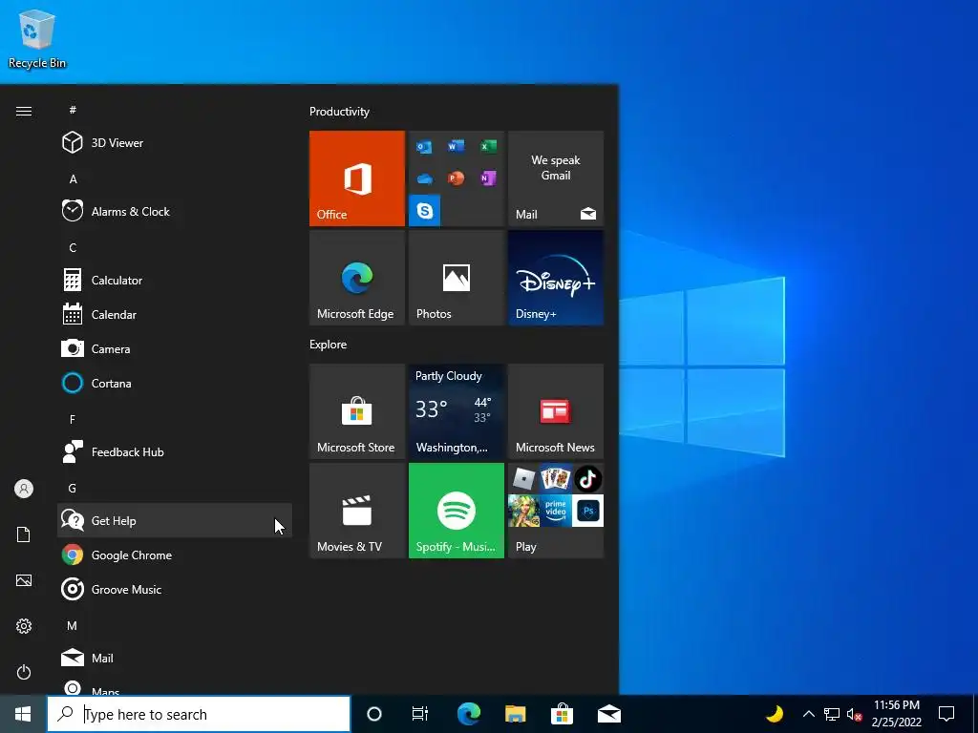Launch the Movies & TV tile
The image size is (978, 733).
click(357, 511)
